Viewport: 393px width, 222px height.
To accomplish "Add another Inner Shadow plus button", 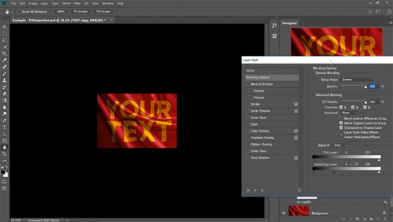I will 296,111.
